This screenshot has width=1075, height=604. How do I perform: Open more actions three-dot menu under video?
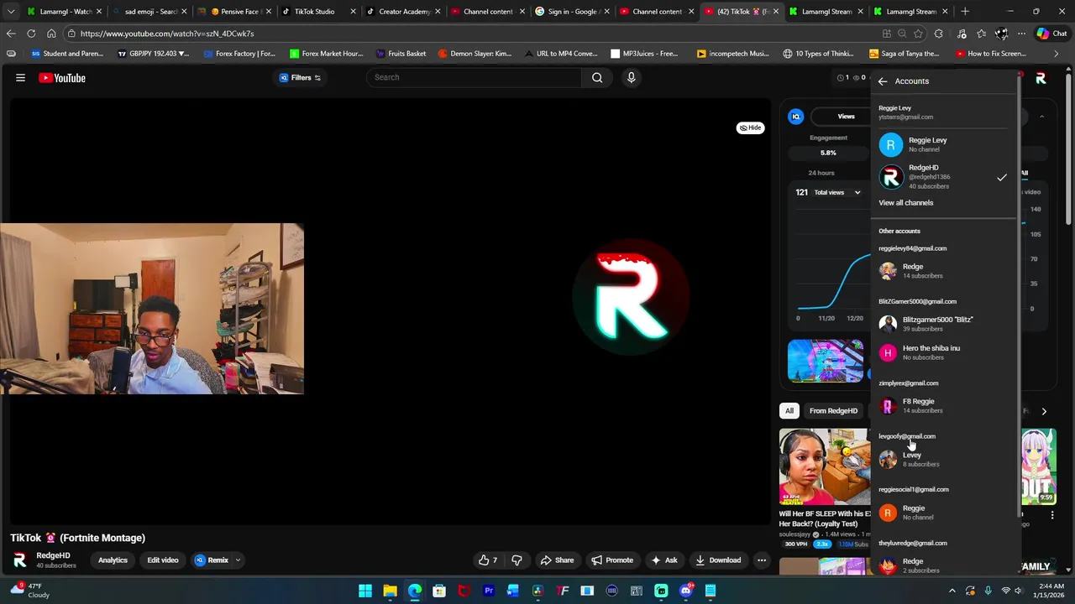click(762, 560)
